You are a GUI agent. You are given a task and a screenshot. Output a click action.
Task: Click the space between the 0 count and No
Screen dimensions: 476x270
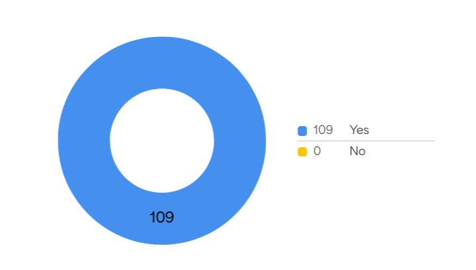[335, 151]
